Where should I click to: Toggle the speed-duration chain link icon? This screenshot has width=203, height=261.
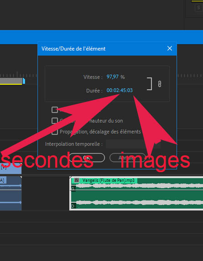(x=160, y=84)
